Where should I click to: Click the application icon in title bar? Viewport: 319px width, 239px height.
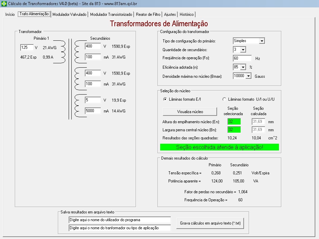point(4,3)
